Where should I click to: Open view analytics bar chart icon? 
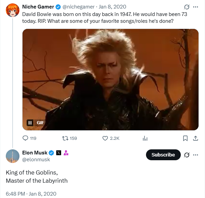145,138
